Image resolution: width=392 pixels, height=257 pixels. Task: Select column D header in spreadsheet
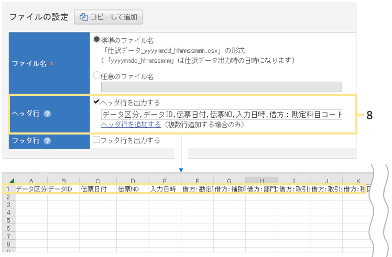[x=132, y=181]
